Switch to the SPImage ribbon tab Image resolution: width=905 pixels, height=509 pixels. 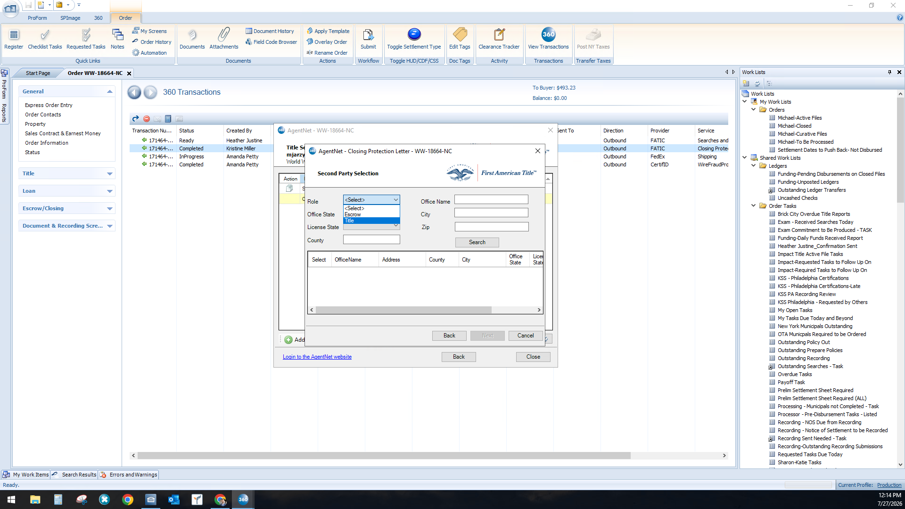click(x=70, y=18)
